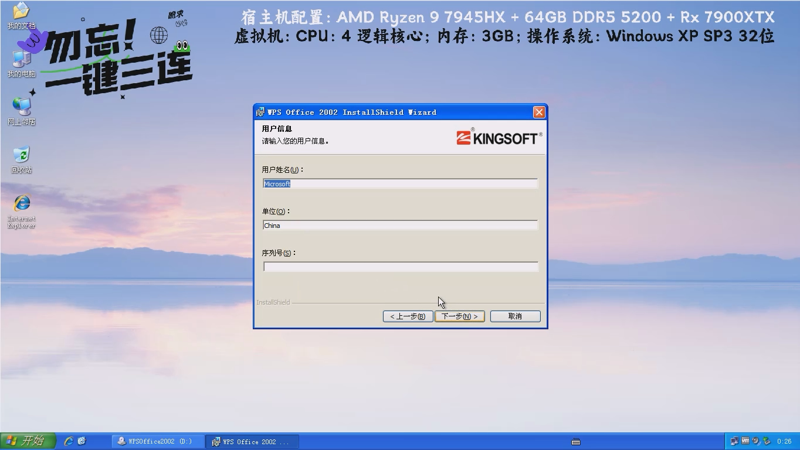
Task: Open the 开始 Start menu
Action: (28, 441)
